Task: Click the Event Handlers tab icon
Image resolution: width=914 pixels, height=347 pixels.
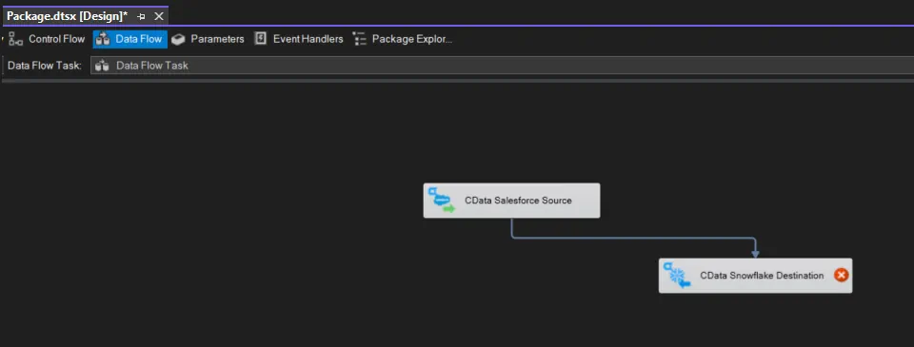Action: point(261,39)
